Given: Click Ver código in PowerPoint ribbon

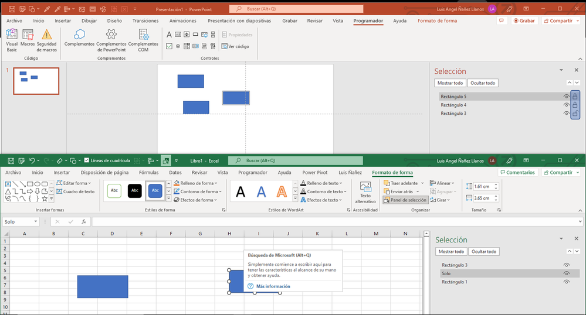Looking at the screenshot, I should [235, 46].
